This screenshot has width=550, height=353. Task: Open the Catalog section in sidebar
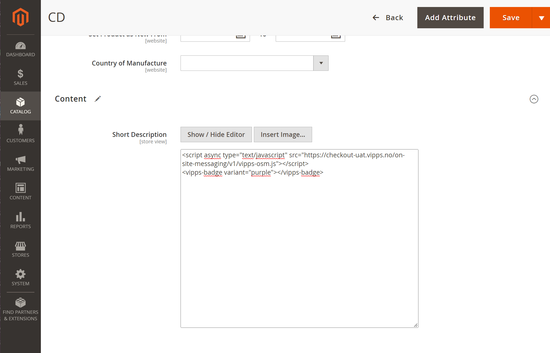pos(20,106)
